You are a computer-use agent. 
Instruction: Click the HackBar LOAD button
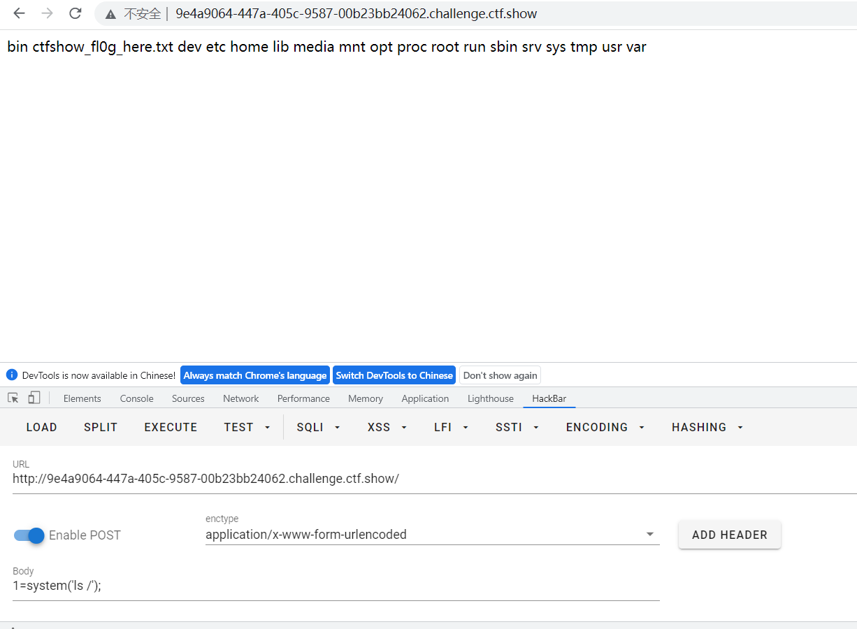pyautogui.click(x=42, y=427)
